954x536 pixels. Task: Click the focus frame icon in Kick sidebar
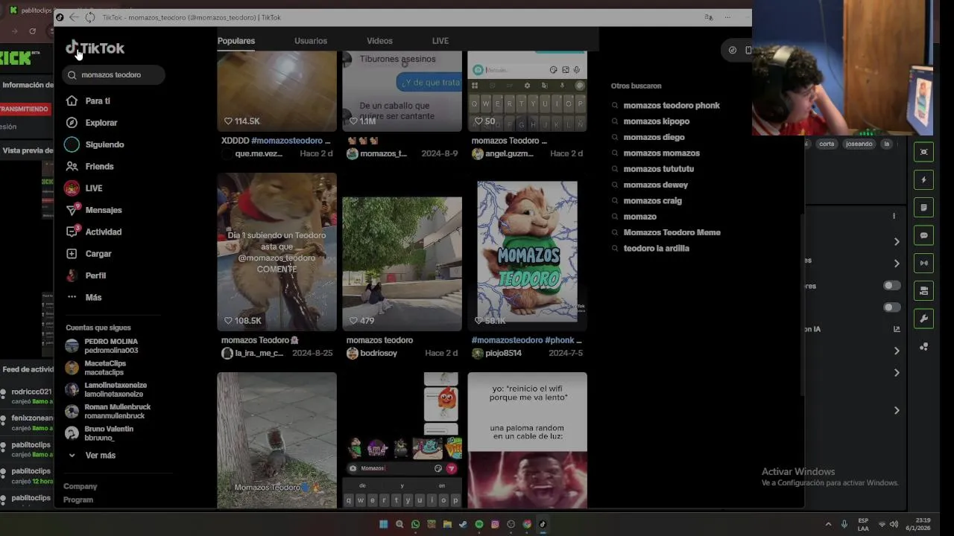click(924, 152)
